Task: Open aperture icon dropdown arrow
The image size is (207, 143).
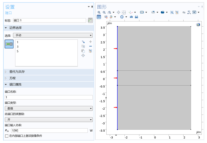Action: tap(126, 17)
